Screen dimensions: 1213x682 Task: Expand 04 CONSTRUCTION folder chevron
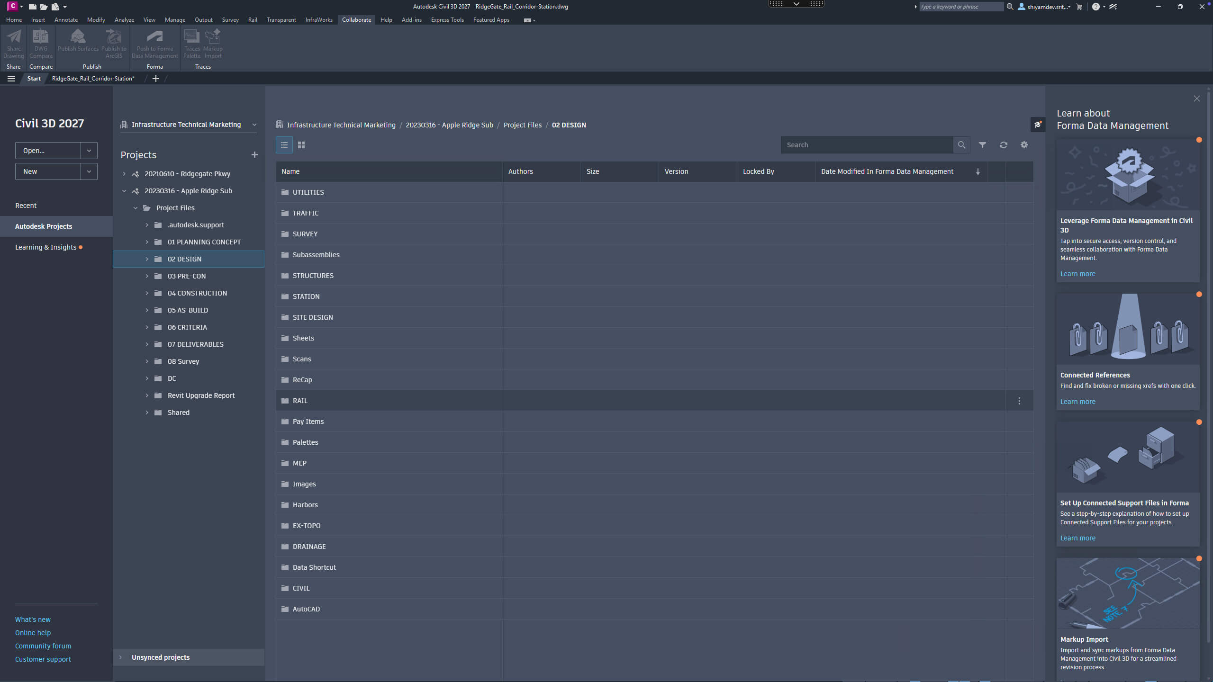147,293
